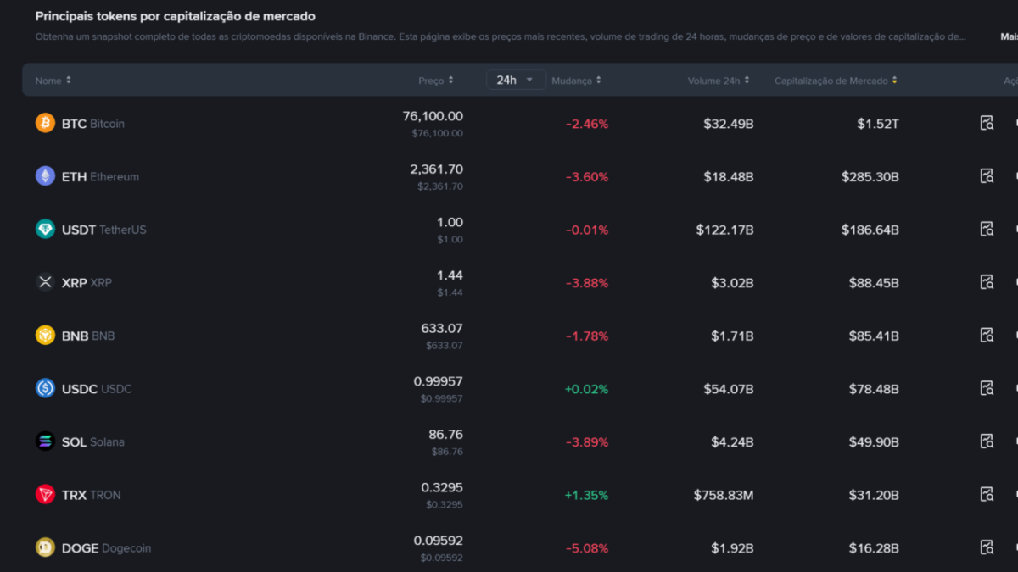The height and width of the screenshot is (572, 1018).
Task: Sort table by Nome column
Action: 53,81
